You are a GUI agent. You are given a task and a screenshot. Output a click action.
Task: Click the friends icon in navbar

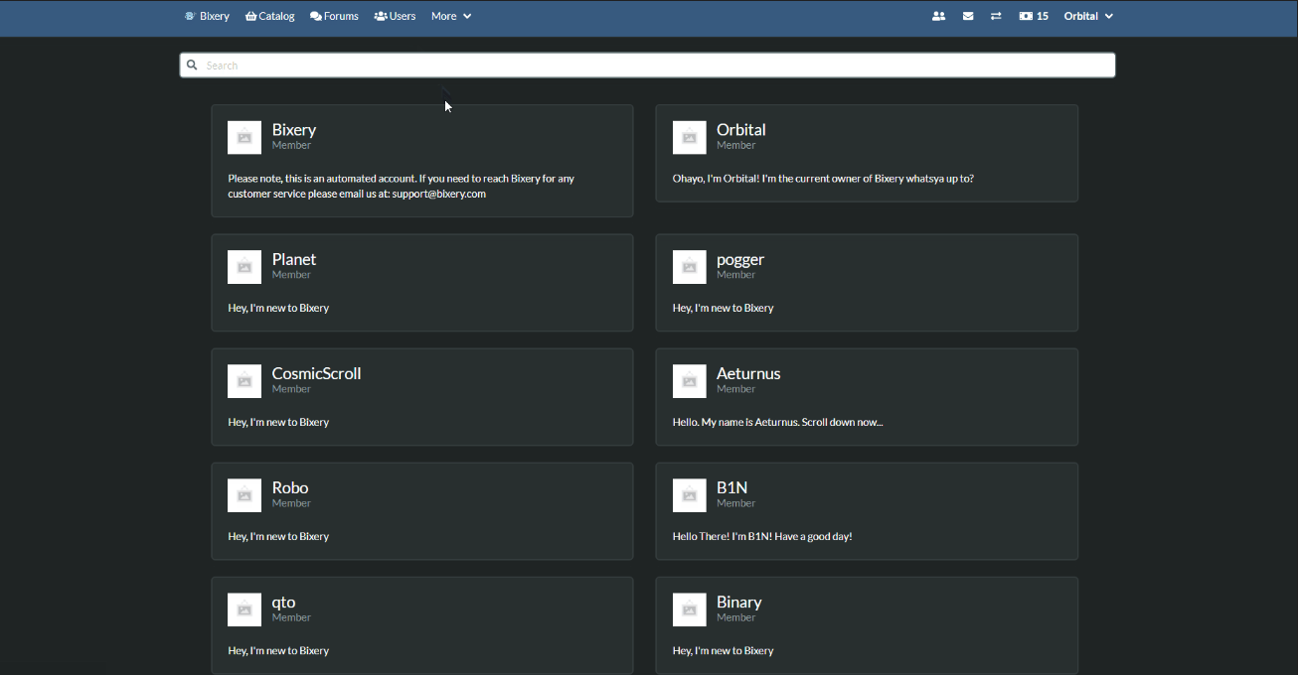coord(938,16)
